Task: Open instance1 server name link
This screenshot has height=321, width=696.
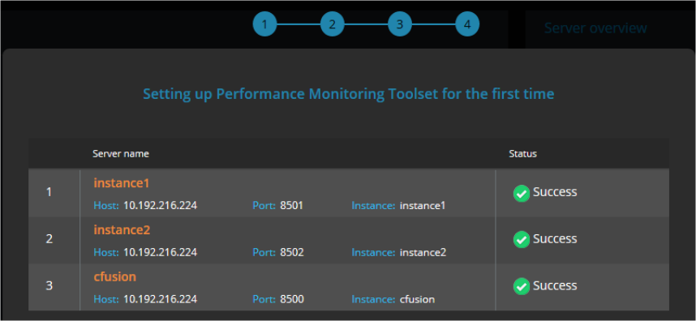Action: [121, 183]
